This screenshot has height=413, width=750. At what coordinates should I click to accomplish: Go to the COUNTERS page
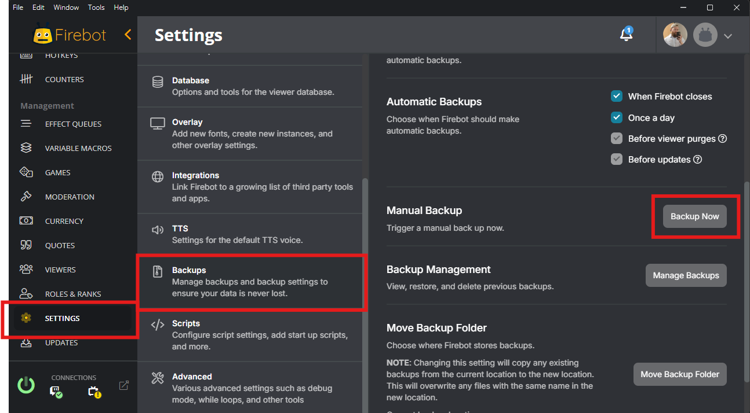pyautogui.click(x=73, y=79)
